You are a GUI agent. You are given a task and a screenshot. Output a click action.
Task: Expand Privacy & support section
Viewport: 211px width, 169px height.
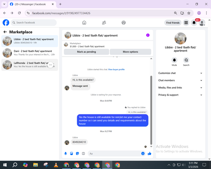[180, 95]
